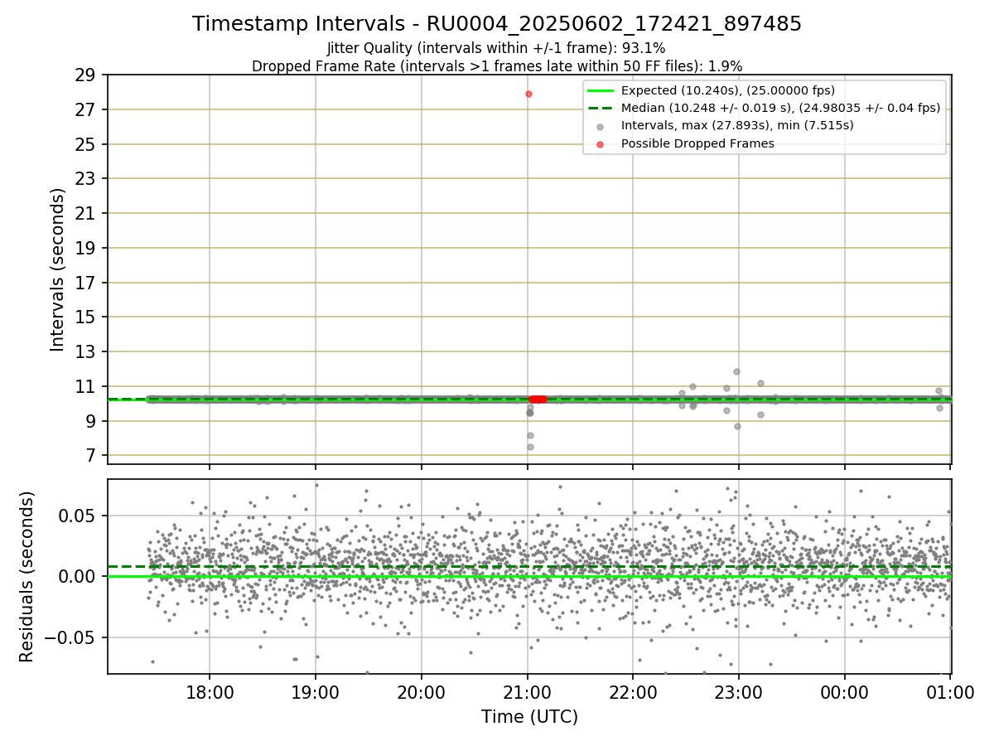Viewport: 994px width, 746px height.
Task: Click the 'Dropped Frame Rate' 1.9% subtitle line
Action: point(497,65)
